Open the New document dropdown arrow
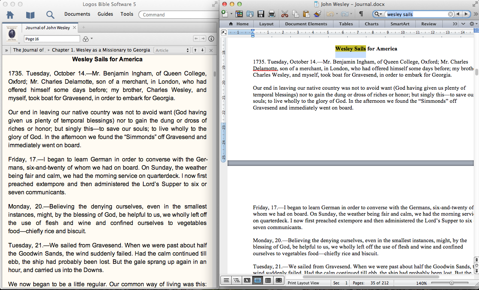Image resolution: width=479 pixels, height=290 pixels. point(231,14)
